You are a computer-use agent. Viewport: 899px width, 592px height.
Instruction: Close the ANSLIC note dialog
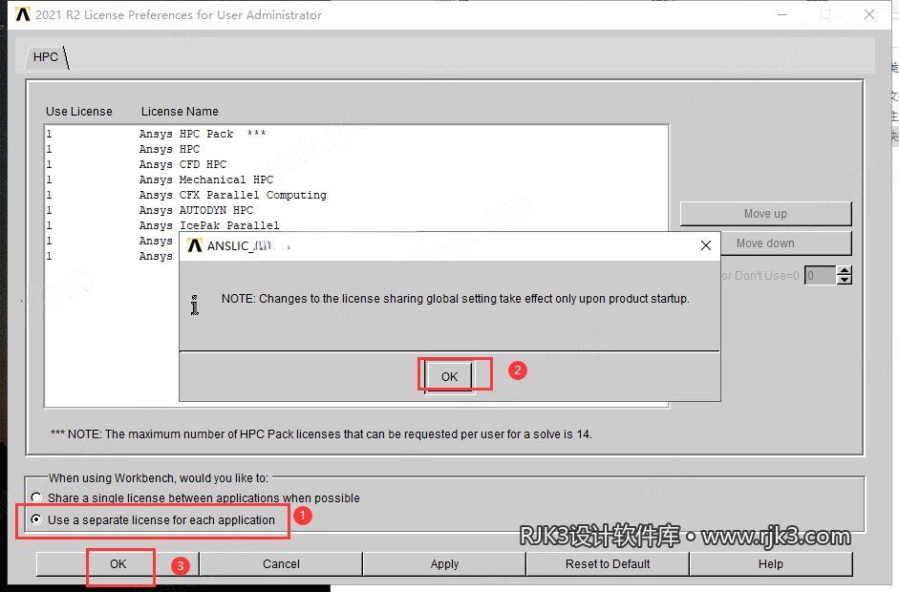tap(706, 245)
